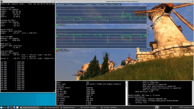
Task: Open the Settings menu in Heaven
Action: pos(98,4)
